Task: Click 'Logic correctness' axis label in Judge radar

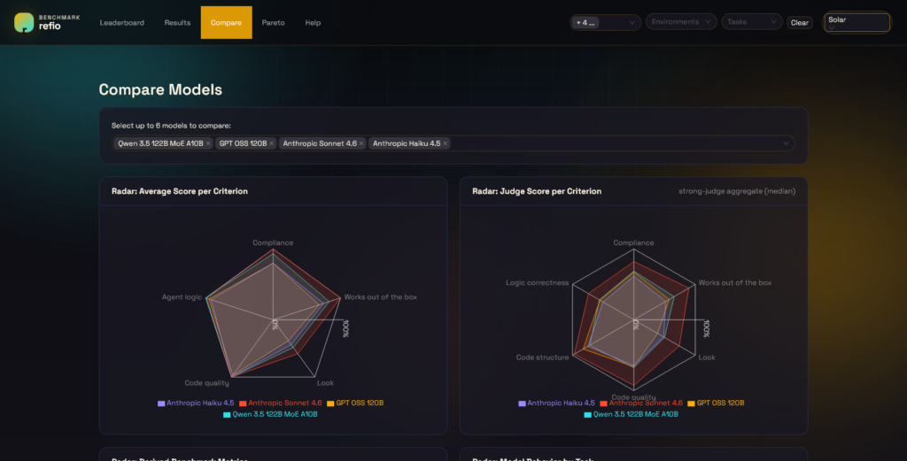Action: coord(538,282)
